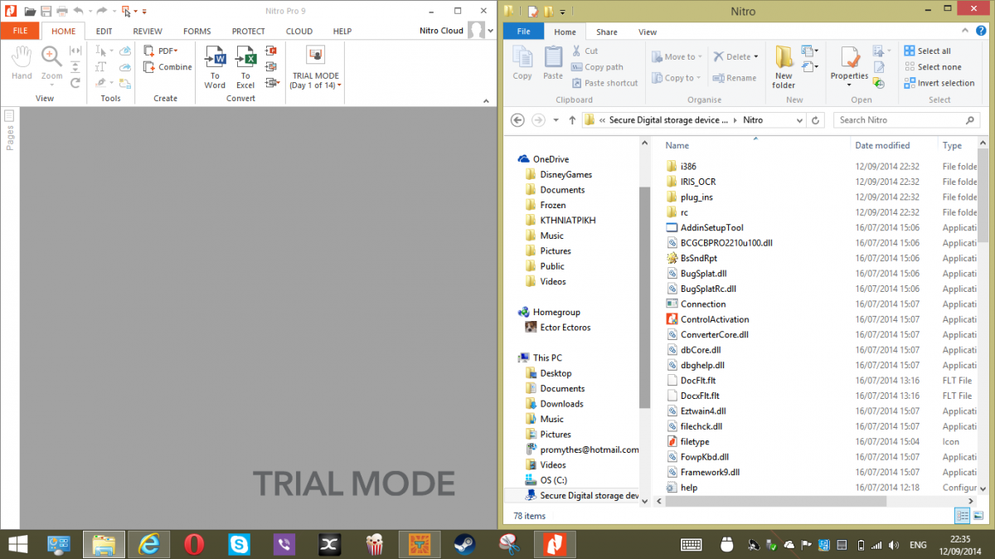Click the Open folder icon in Nitro toolbar
The image size is (995, 559).
pos(29,11)
